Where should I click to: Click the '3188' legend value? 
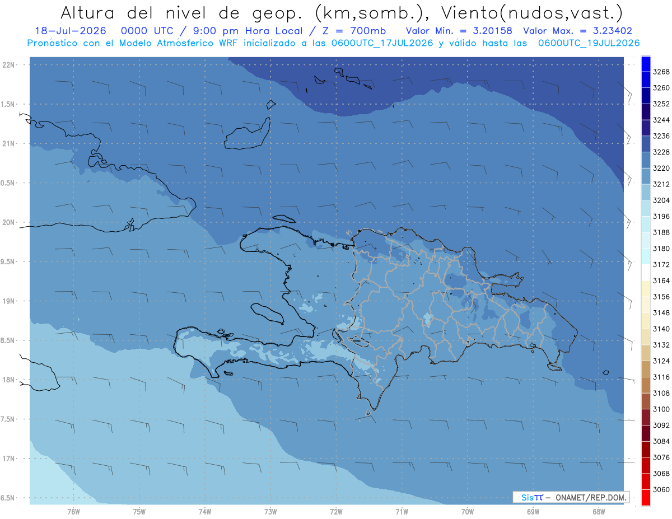pos(661,232)
